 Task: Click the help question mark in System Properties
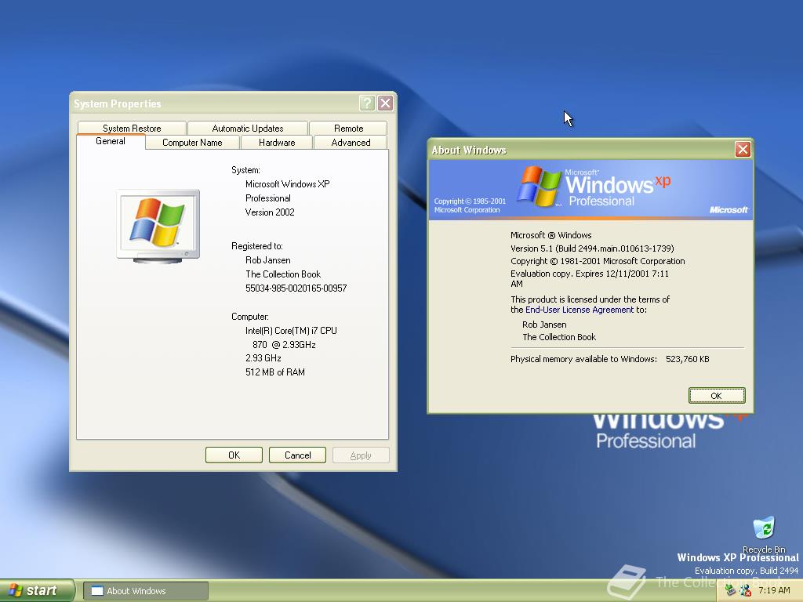[367, 103]
